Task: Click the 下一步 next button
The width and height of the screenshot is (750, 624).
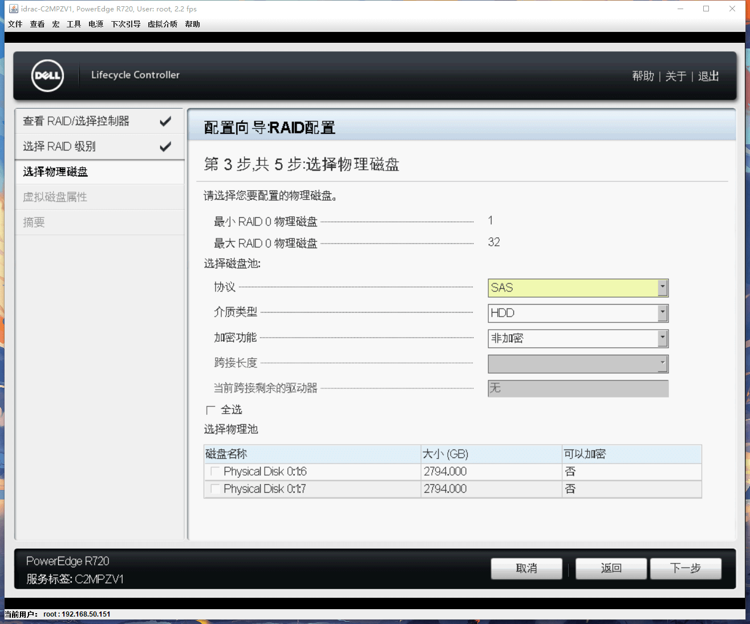Action: 685,568
